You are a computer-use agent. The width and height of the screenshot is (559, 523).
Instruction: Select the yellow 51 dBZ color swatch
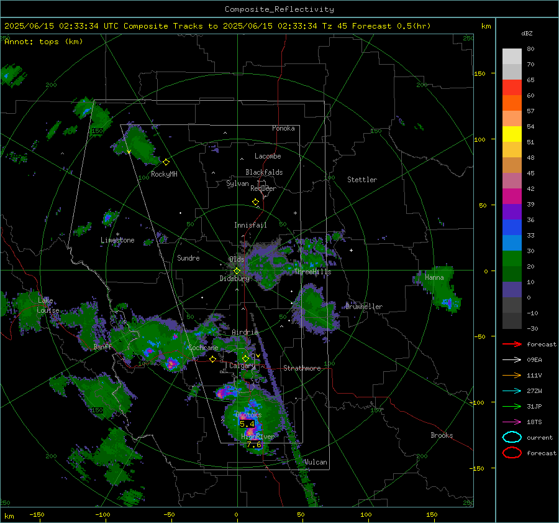coord(512,134)
